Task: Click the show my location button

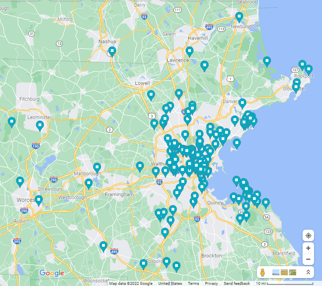Action: coord(308,235)
